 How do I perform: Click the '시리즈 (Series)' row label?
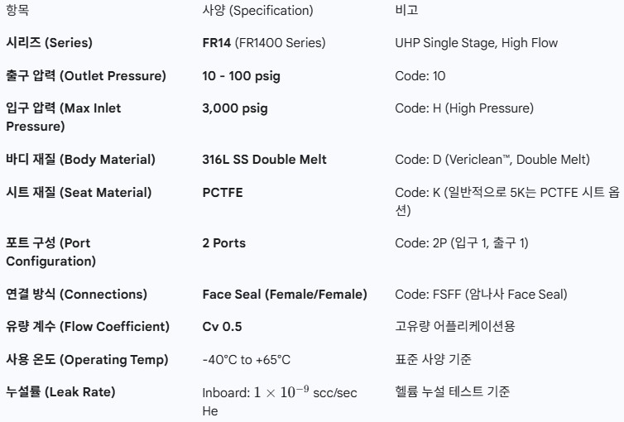49,43
